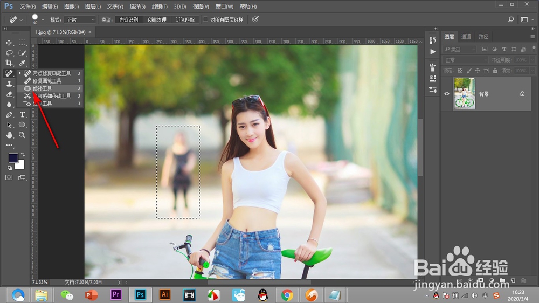This screenshot has height=303, width=539.
Task: Select the Zoom tool magnifier
Action: click(x=23, y=135)
